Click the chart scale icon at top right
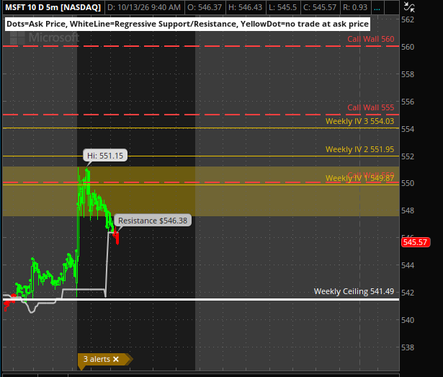The width and height of the screenshot is (443, 377). tap(409, 6)
